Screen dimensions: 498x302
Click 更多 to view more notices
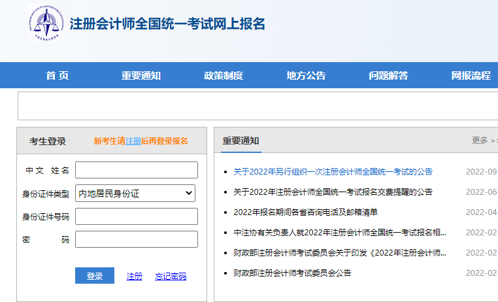pos(480,140)
